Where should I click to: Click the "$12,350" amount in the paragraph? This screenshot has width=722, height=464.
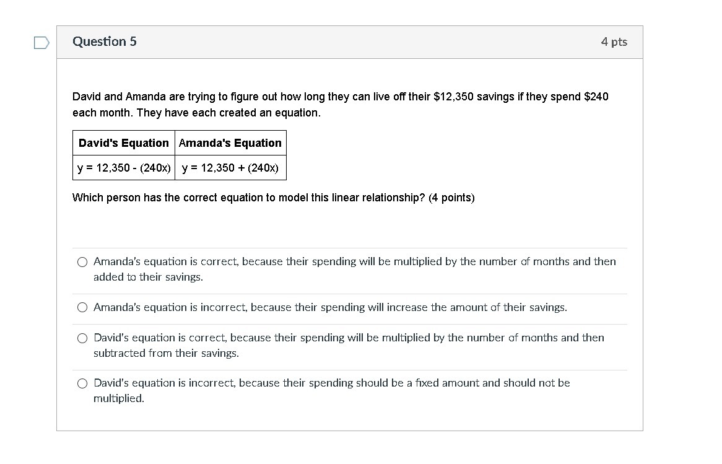click(454, 97)
